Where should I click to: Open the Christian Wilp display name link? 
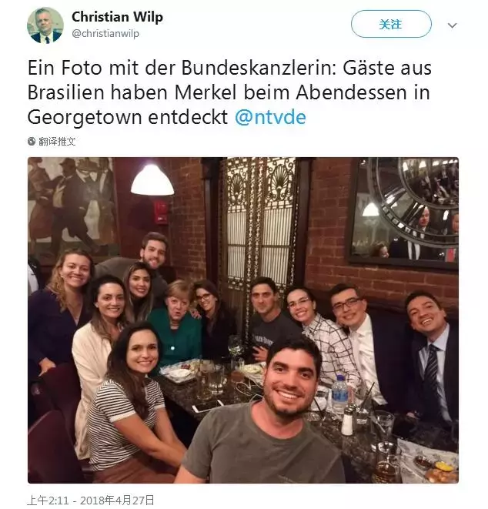click(117, 16)
